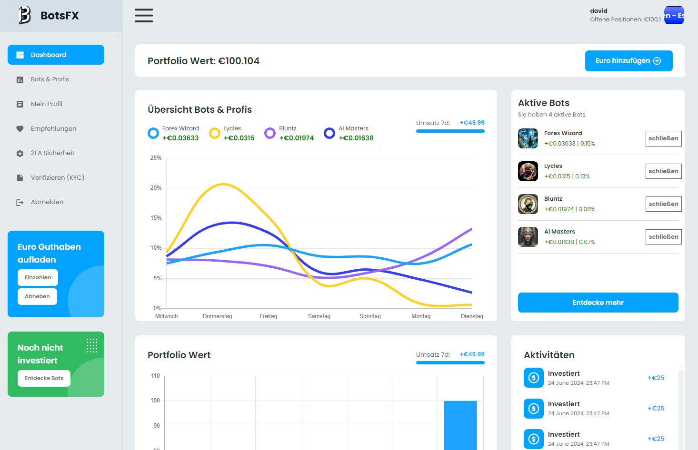Click first +€25 activity amount
Image resolution: width=698 pixels, height=450 pixels.
[656, 378]
